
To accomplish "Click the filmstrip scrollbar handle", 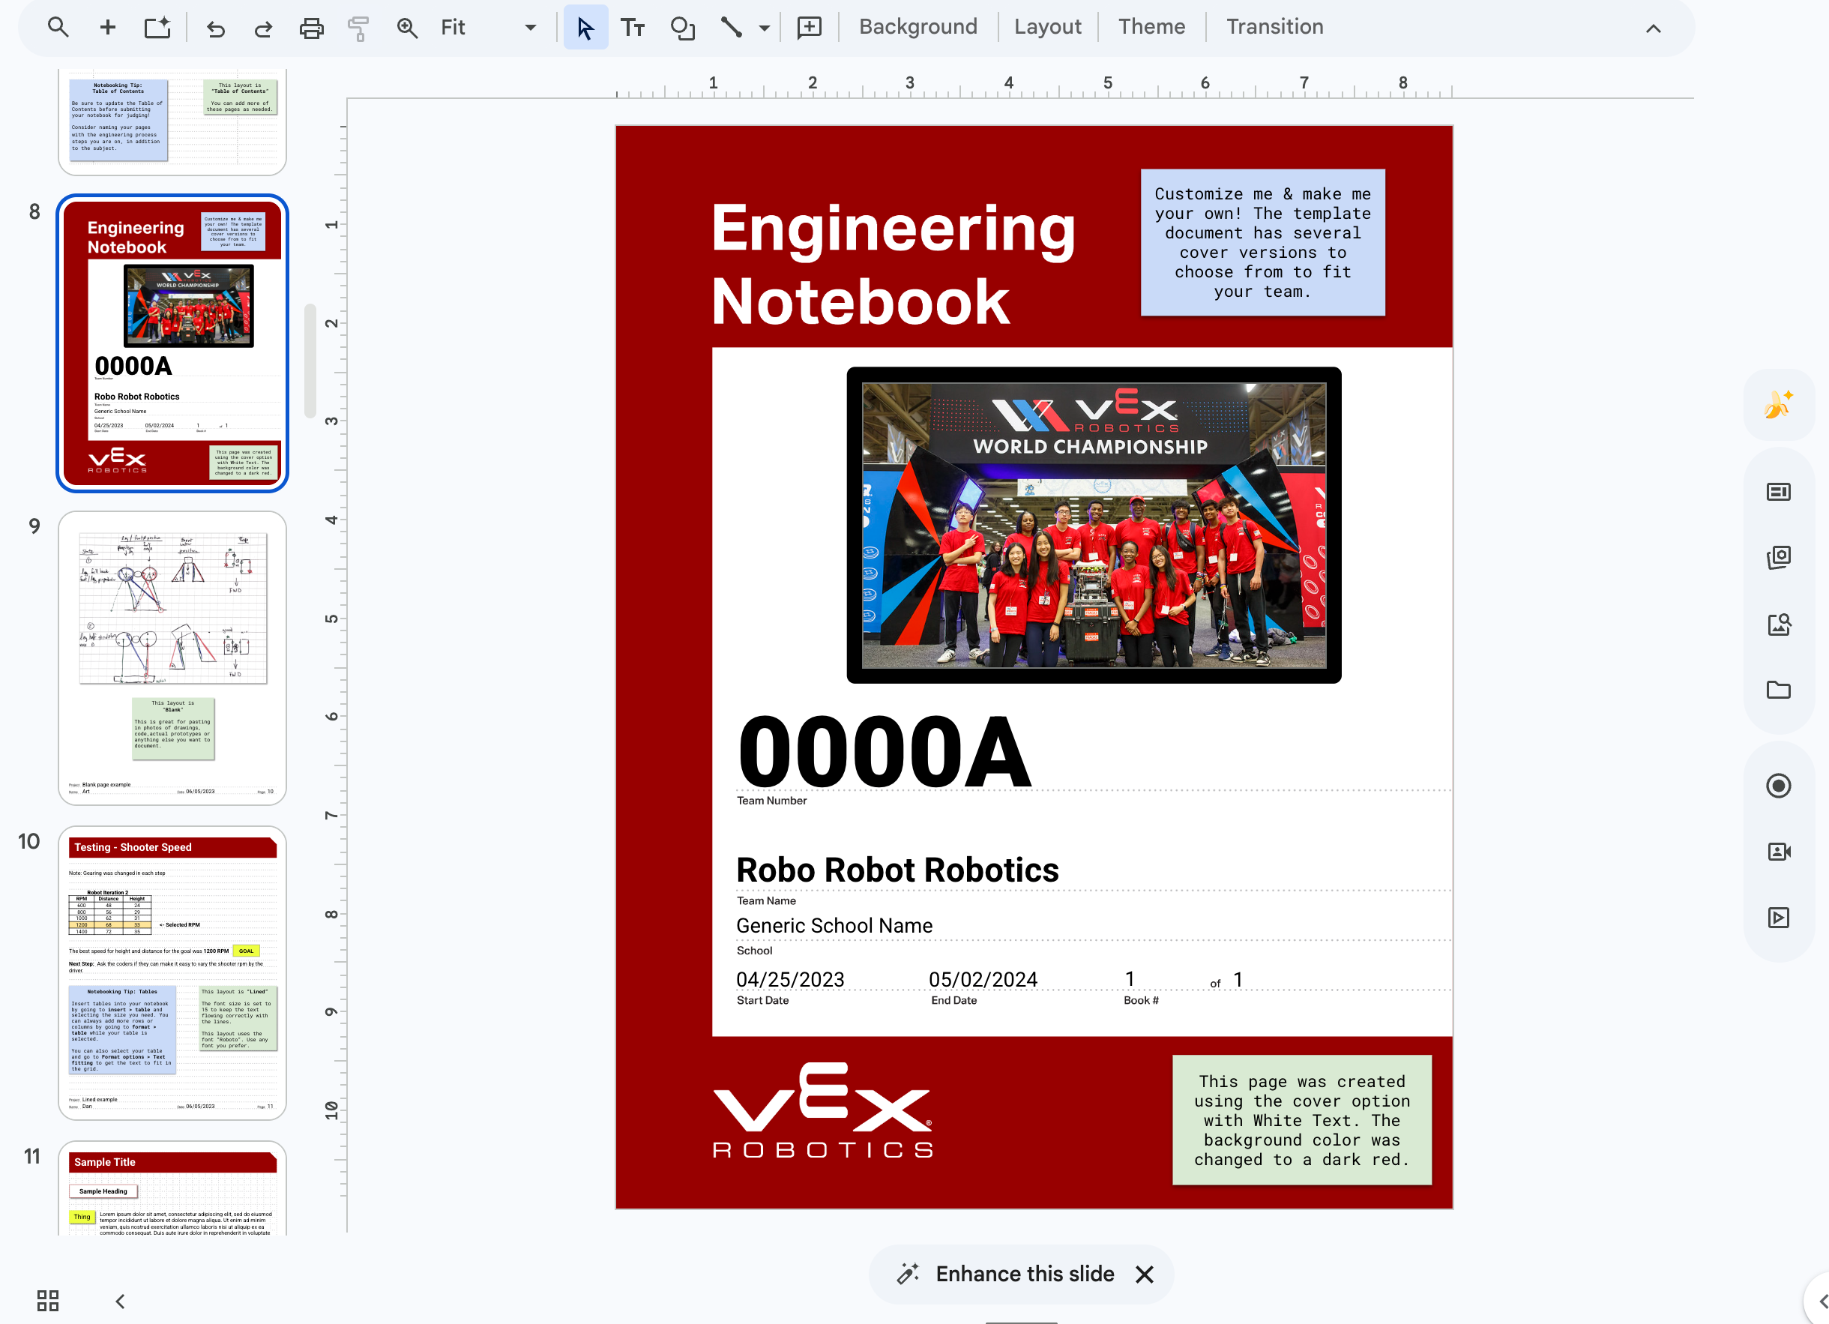I will coord(310,361).
